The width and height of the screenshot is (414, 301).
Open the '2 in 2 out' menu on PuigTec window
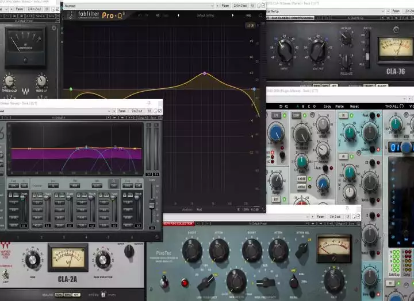point(335,217)
